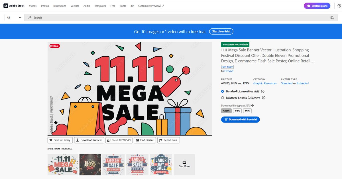Click the Transparent PNG available badge

click(235, 45)
